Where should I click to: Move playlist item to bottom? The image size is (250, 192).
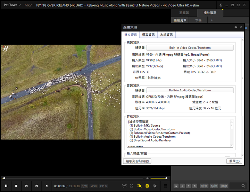click(195, 186)
